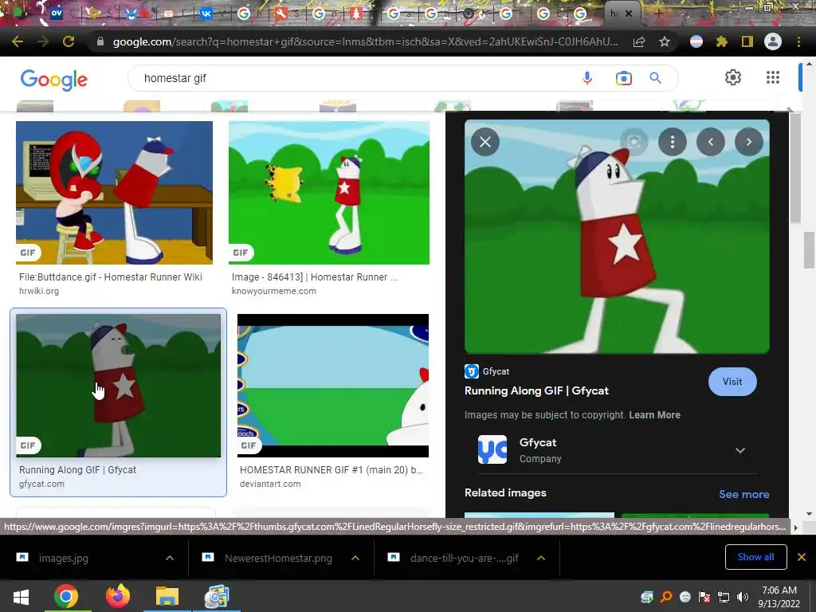The height and width of the screenshot is (612, 816).
Task: Open the Chrome profile avatar menu
Action: tap(773, 41)
